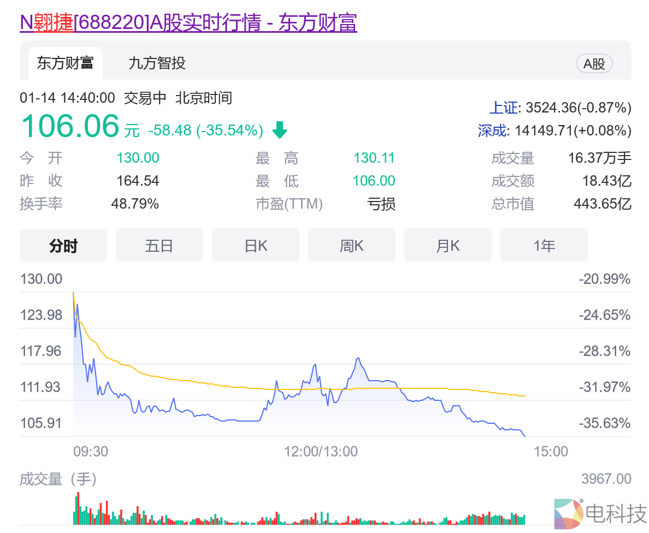Screen dimensions: 649x533
Task: Open the 上证 index link
Action: pos(503,108)
